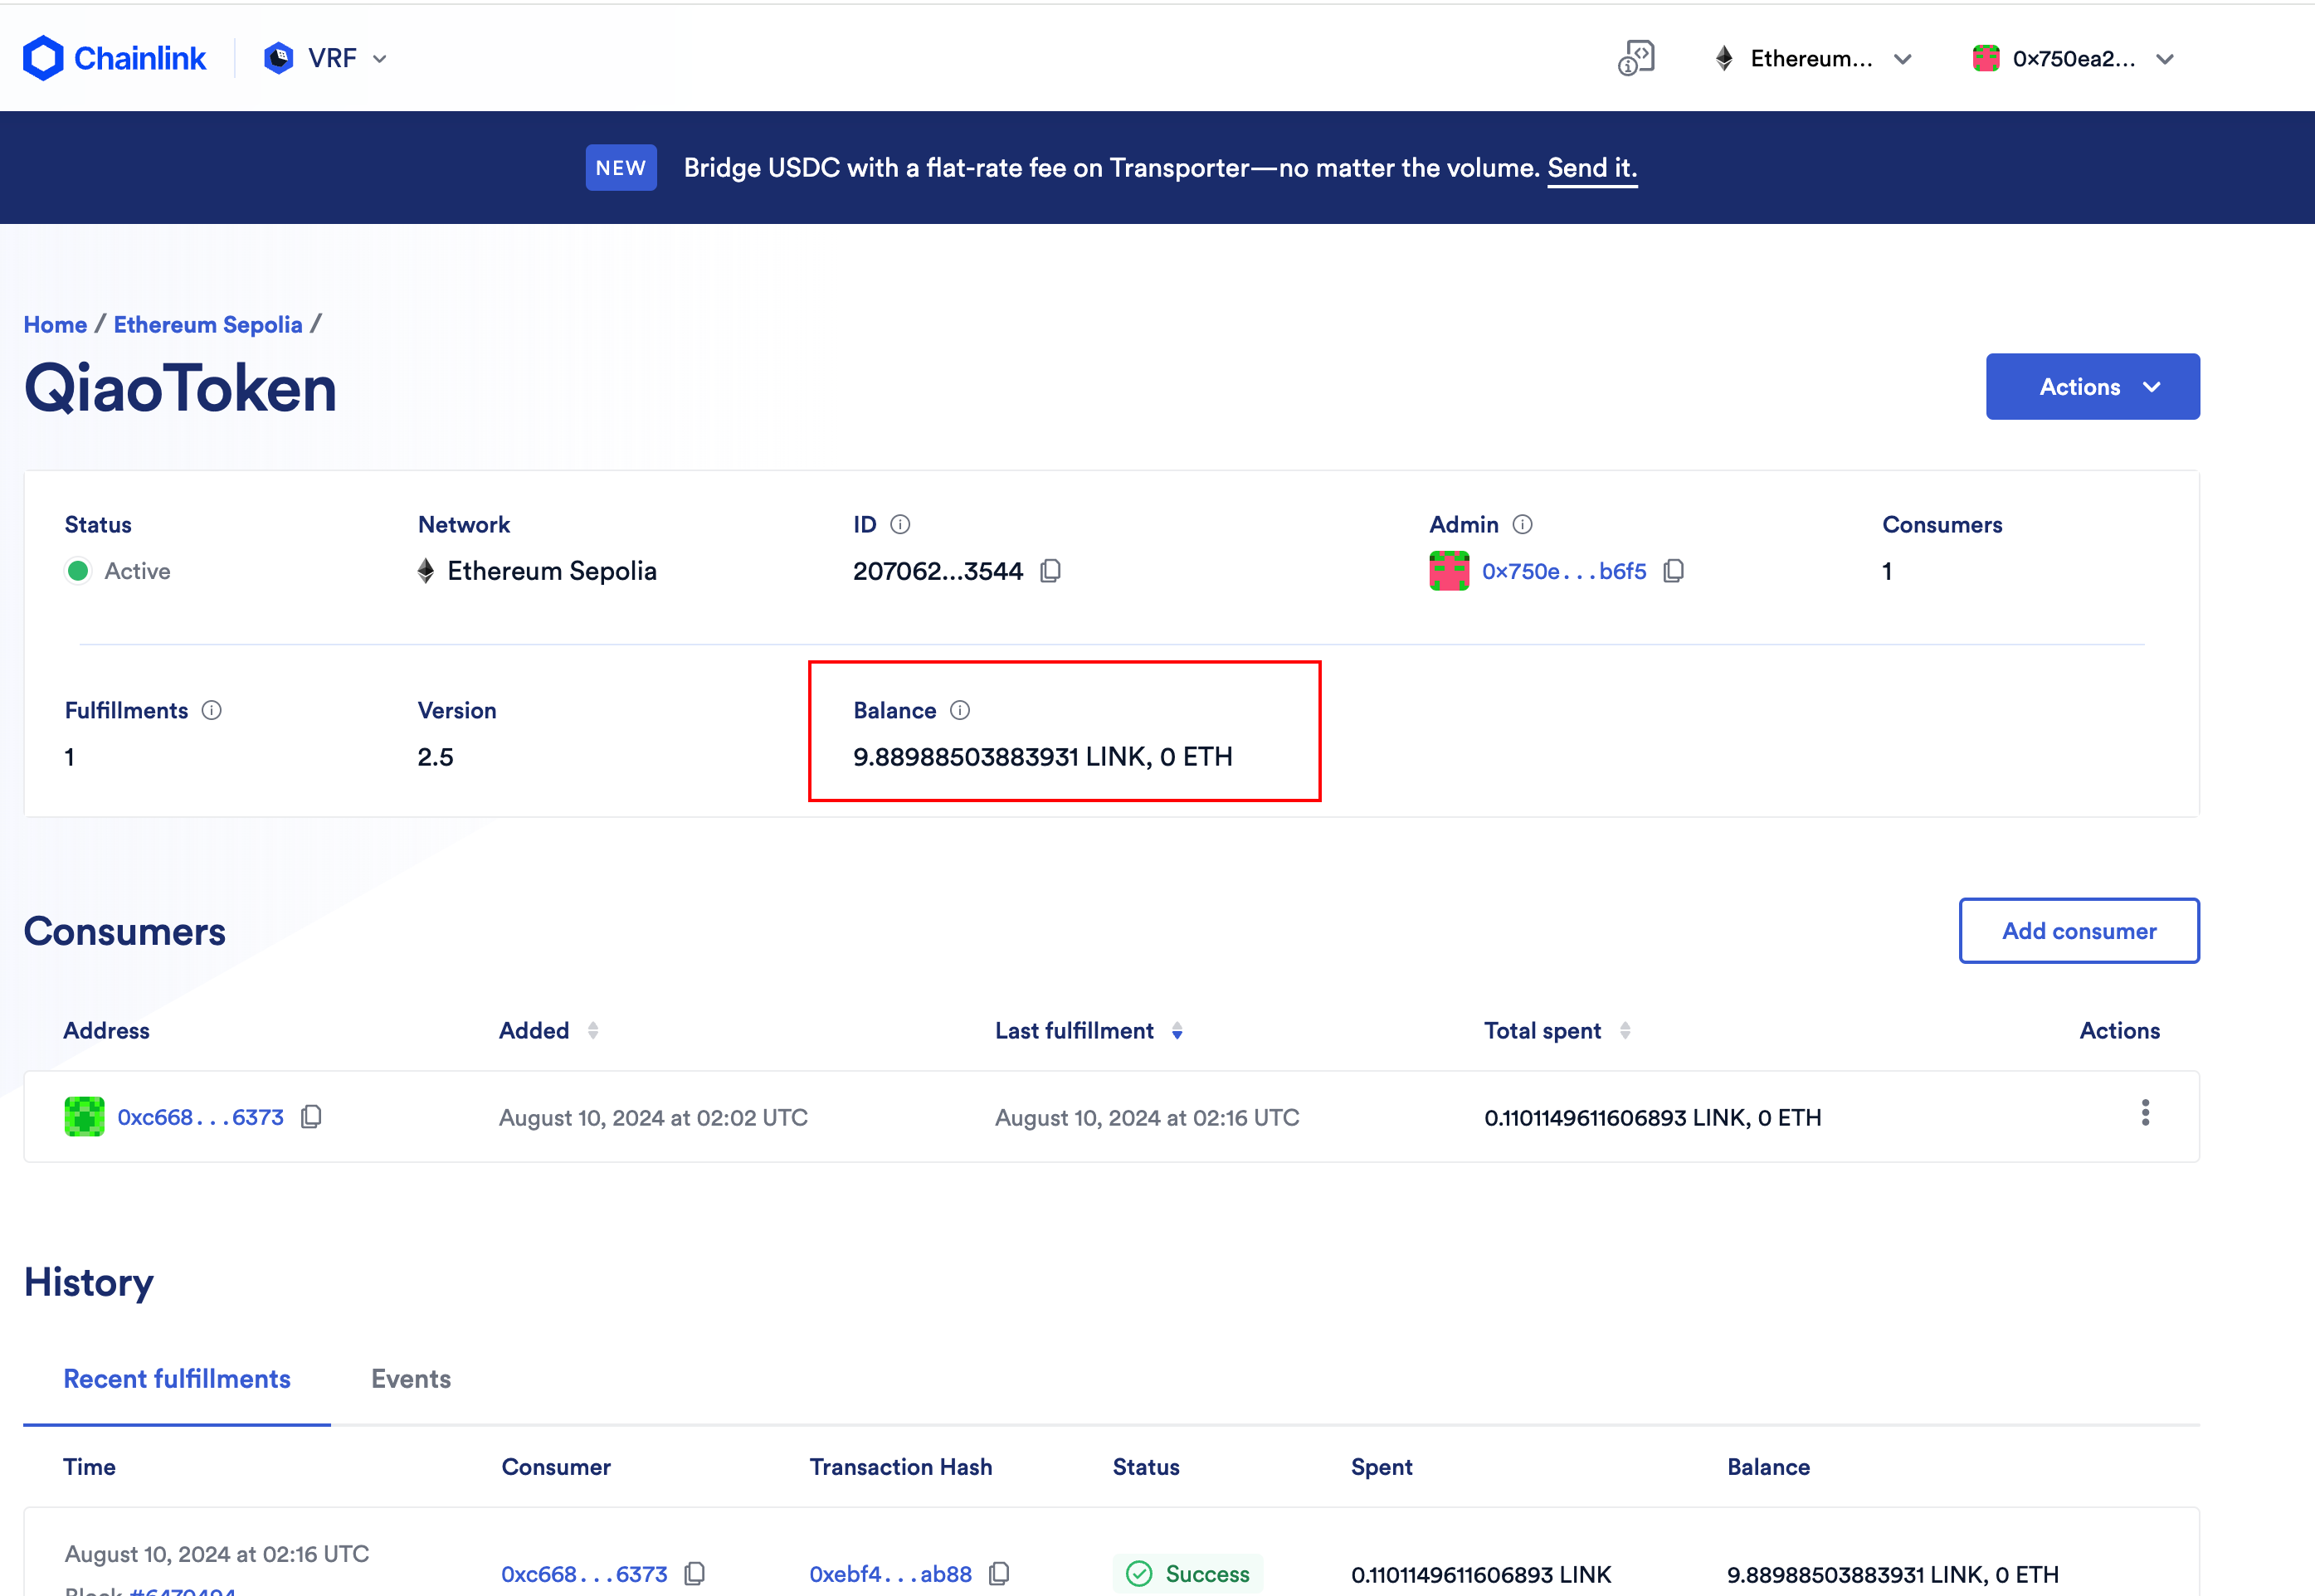Click the info icon next to Fulfillments

(x=212, y=710)
